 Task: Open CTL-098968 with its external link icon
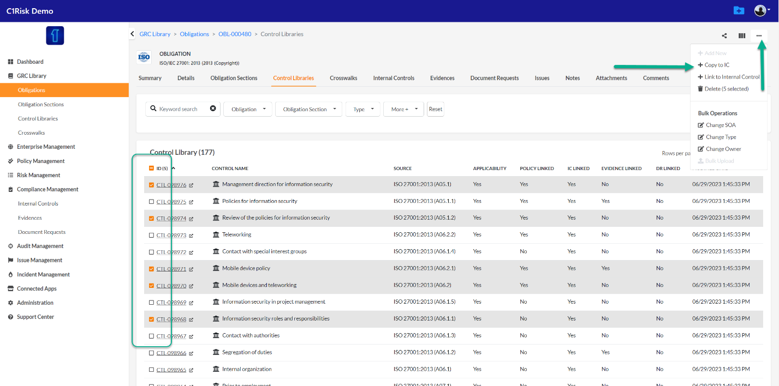(x=191, y=320)
